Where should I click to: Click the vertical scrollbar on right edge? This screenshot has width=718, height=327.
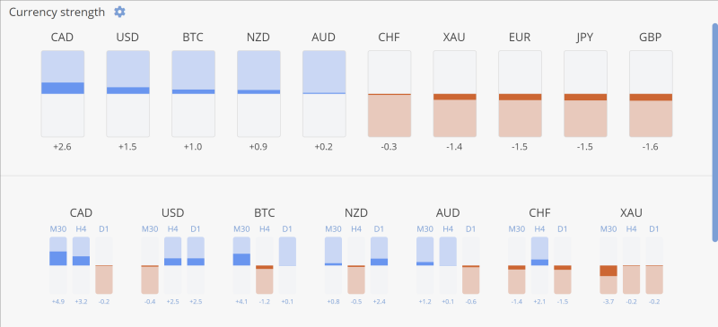pyautogui.click(x=714, y=133)
